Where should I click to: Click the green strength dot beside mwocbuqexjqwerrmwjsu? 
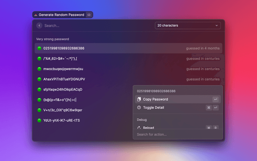click(x=39, y=69)
